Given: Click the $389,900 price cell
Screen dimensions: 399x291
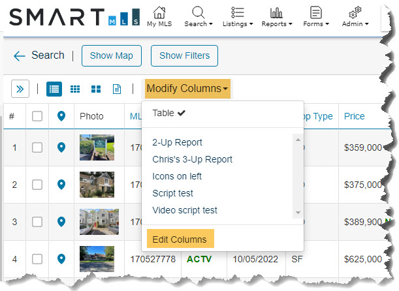Looking at the screenshot, I should [x=363, y=222].
